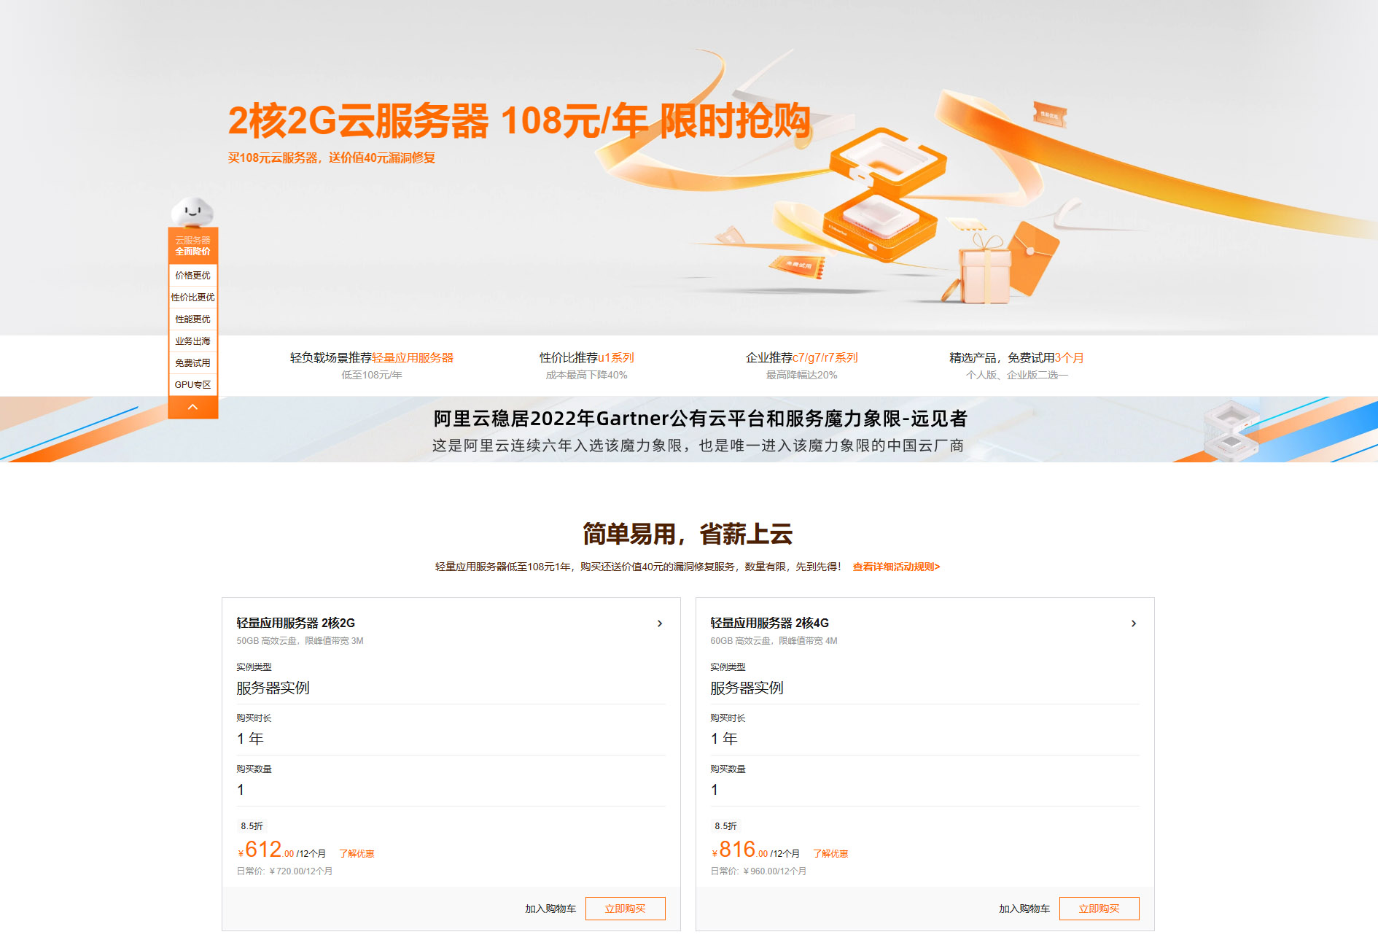Edit purchase quantity in the 2核4G card
1378x948 pixels.
click(924, 790)
